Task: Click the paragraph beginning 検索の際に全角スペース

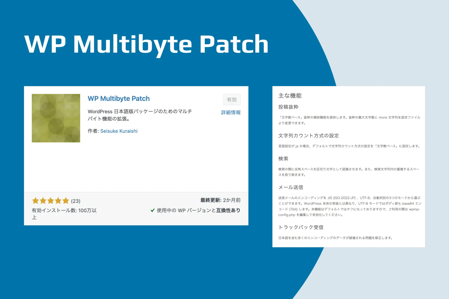Action: tap(349, 172)
